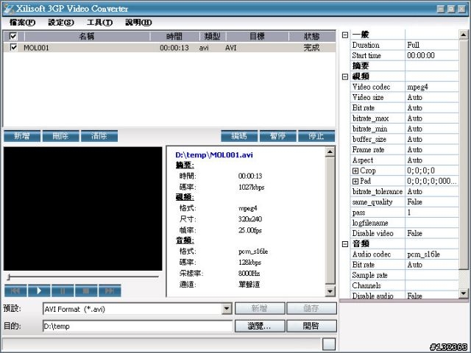Click the grayed-out 儲存 save profile button
471x353 pixels.
click(311, 309)
